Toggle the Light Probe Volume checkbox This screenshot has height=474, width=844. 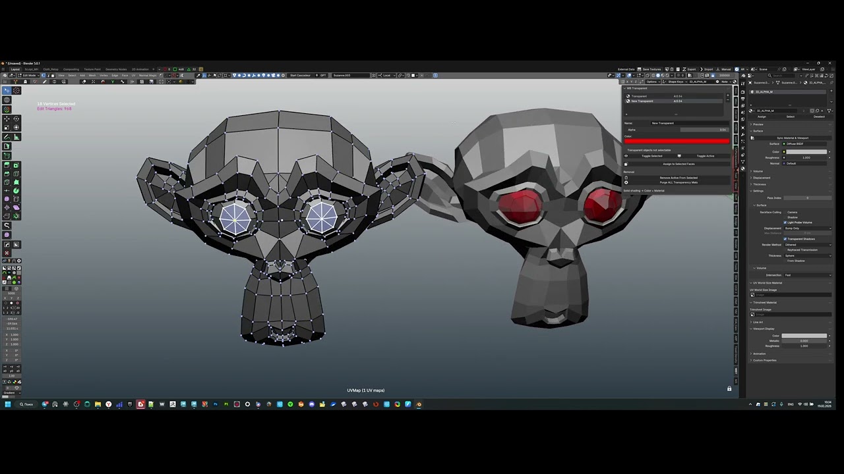pos(785,223)
